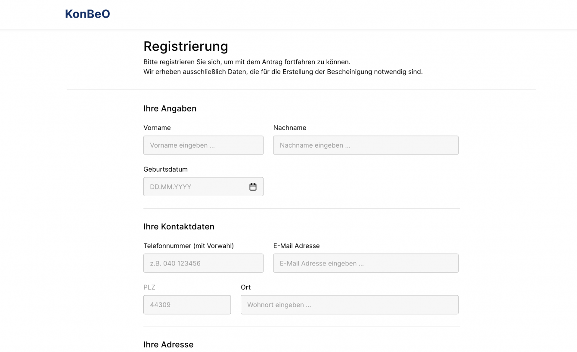The height and width of the screenshot is (352, 577).
Task: Focus the Nachname input field
Action: tap(366, 145)
